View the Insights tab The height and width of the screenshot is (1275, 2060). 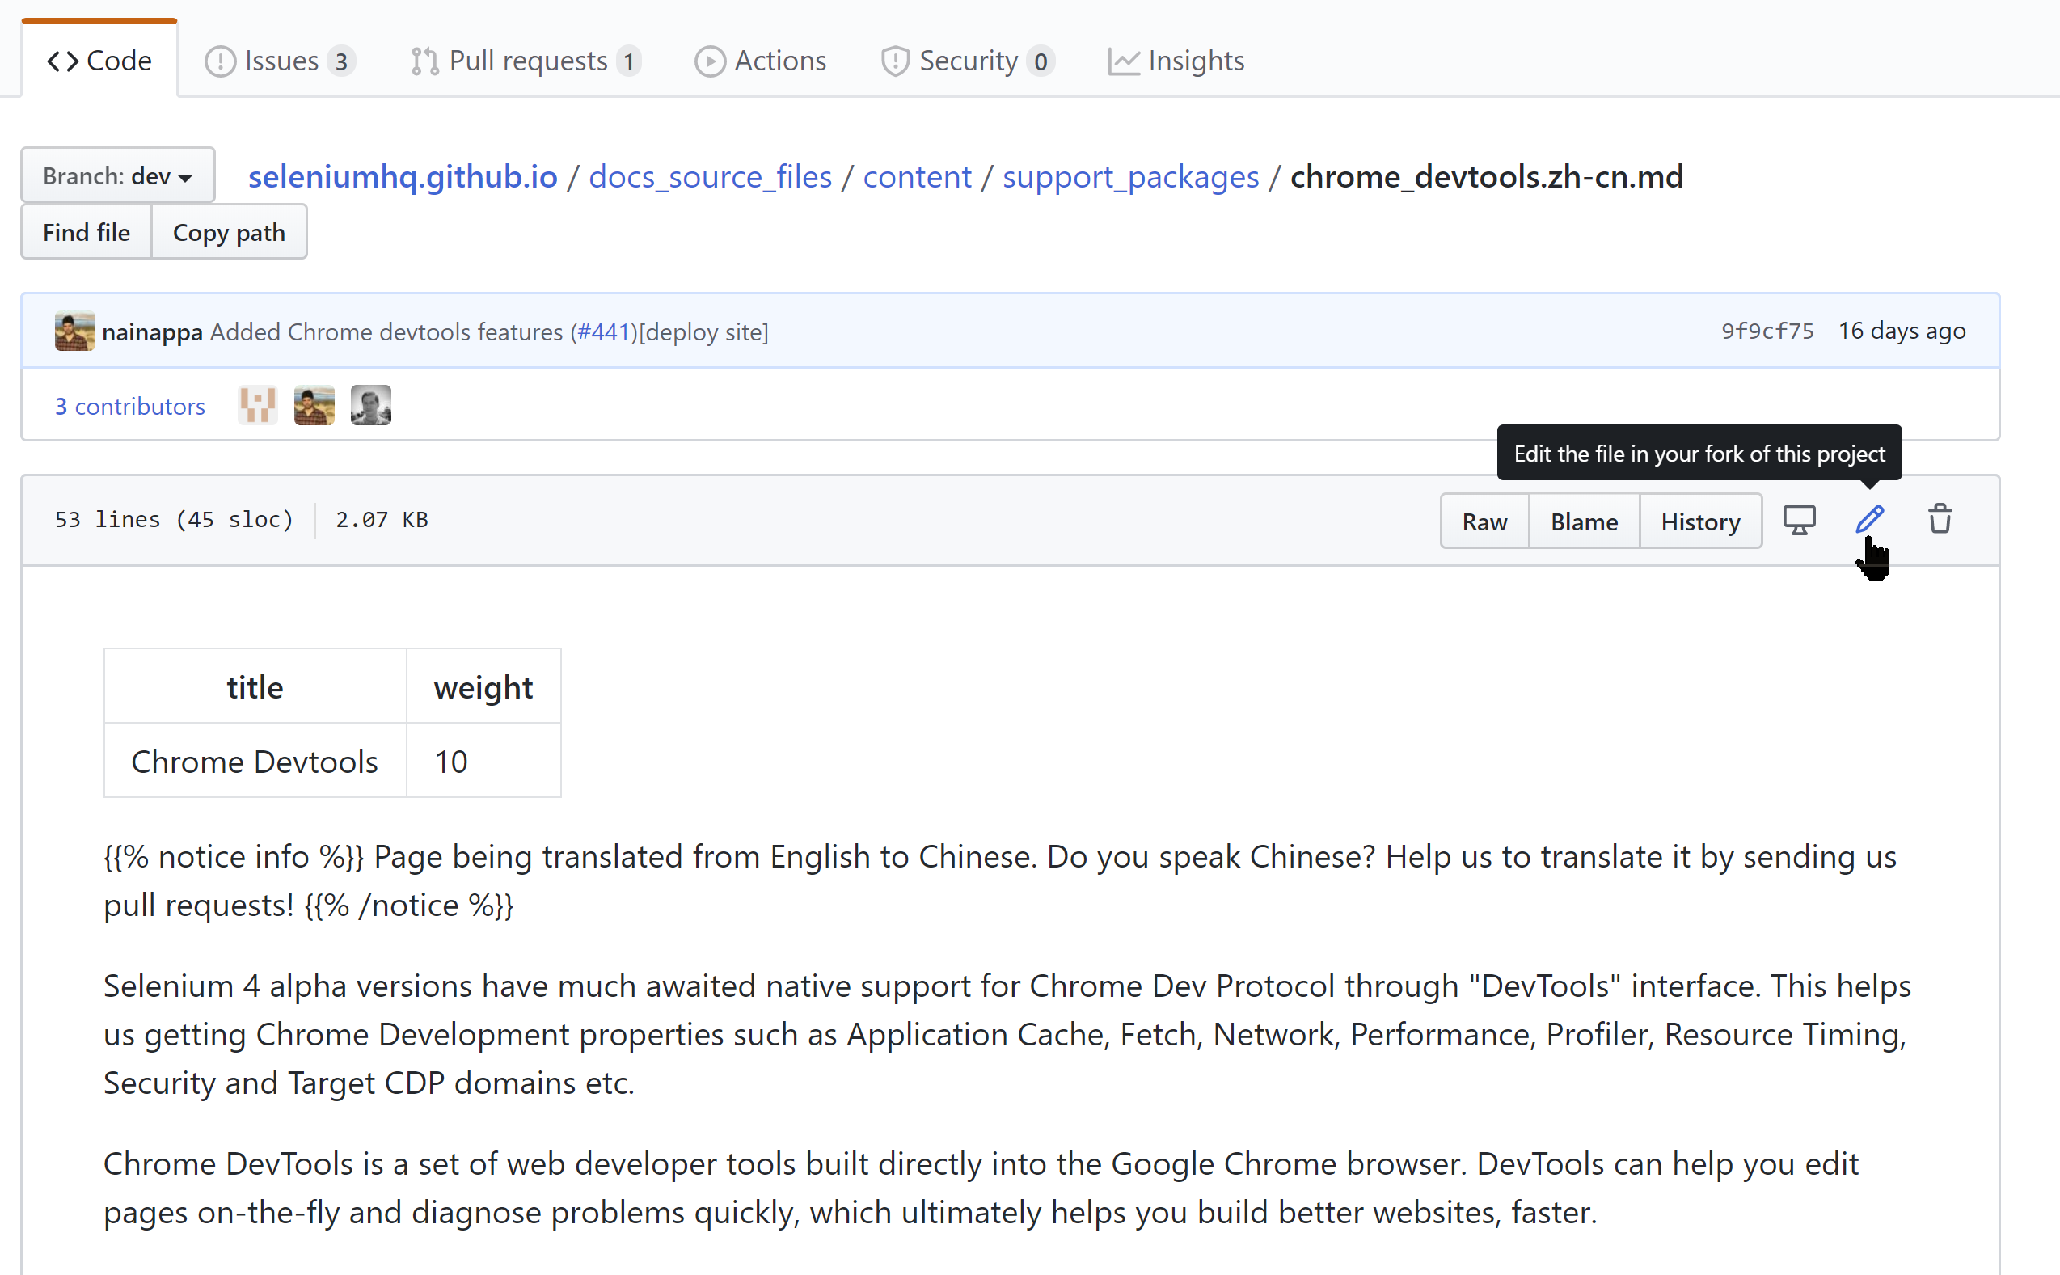click(1176, 61)
